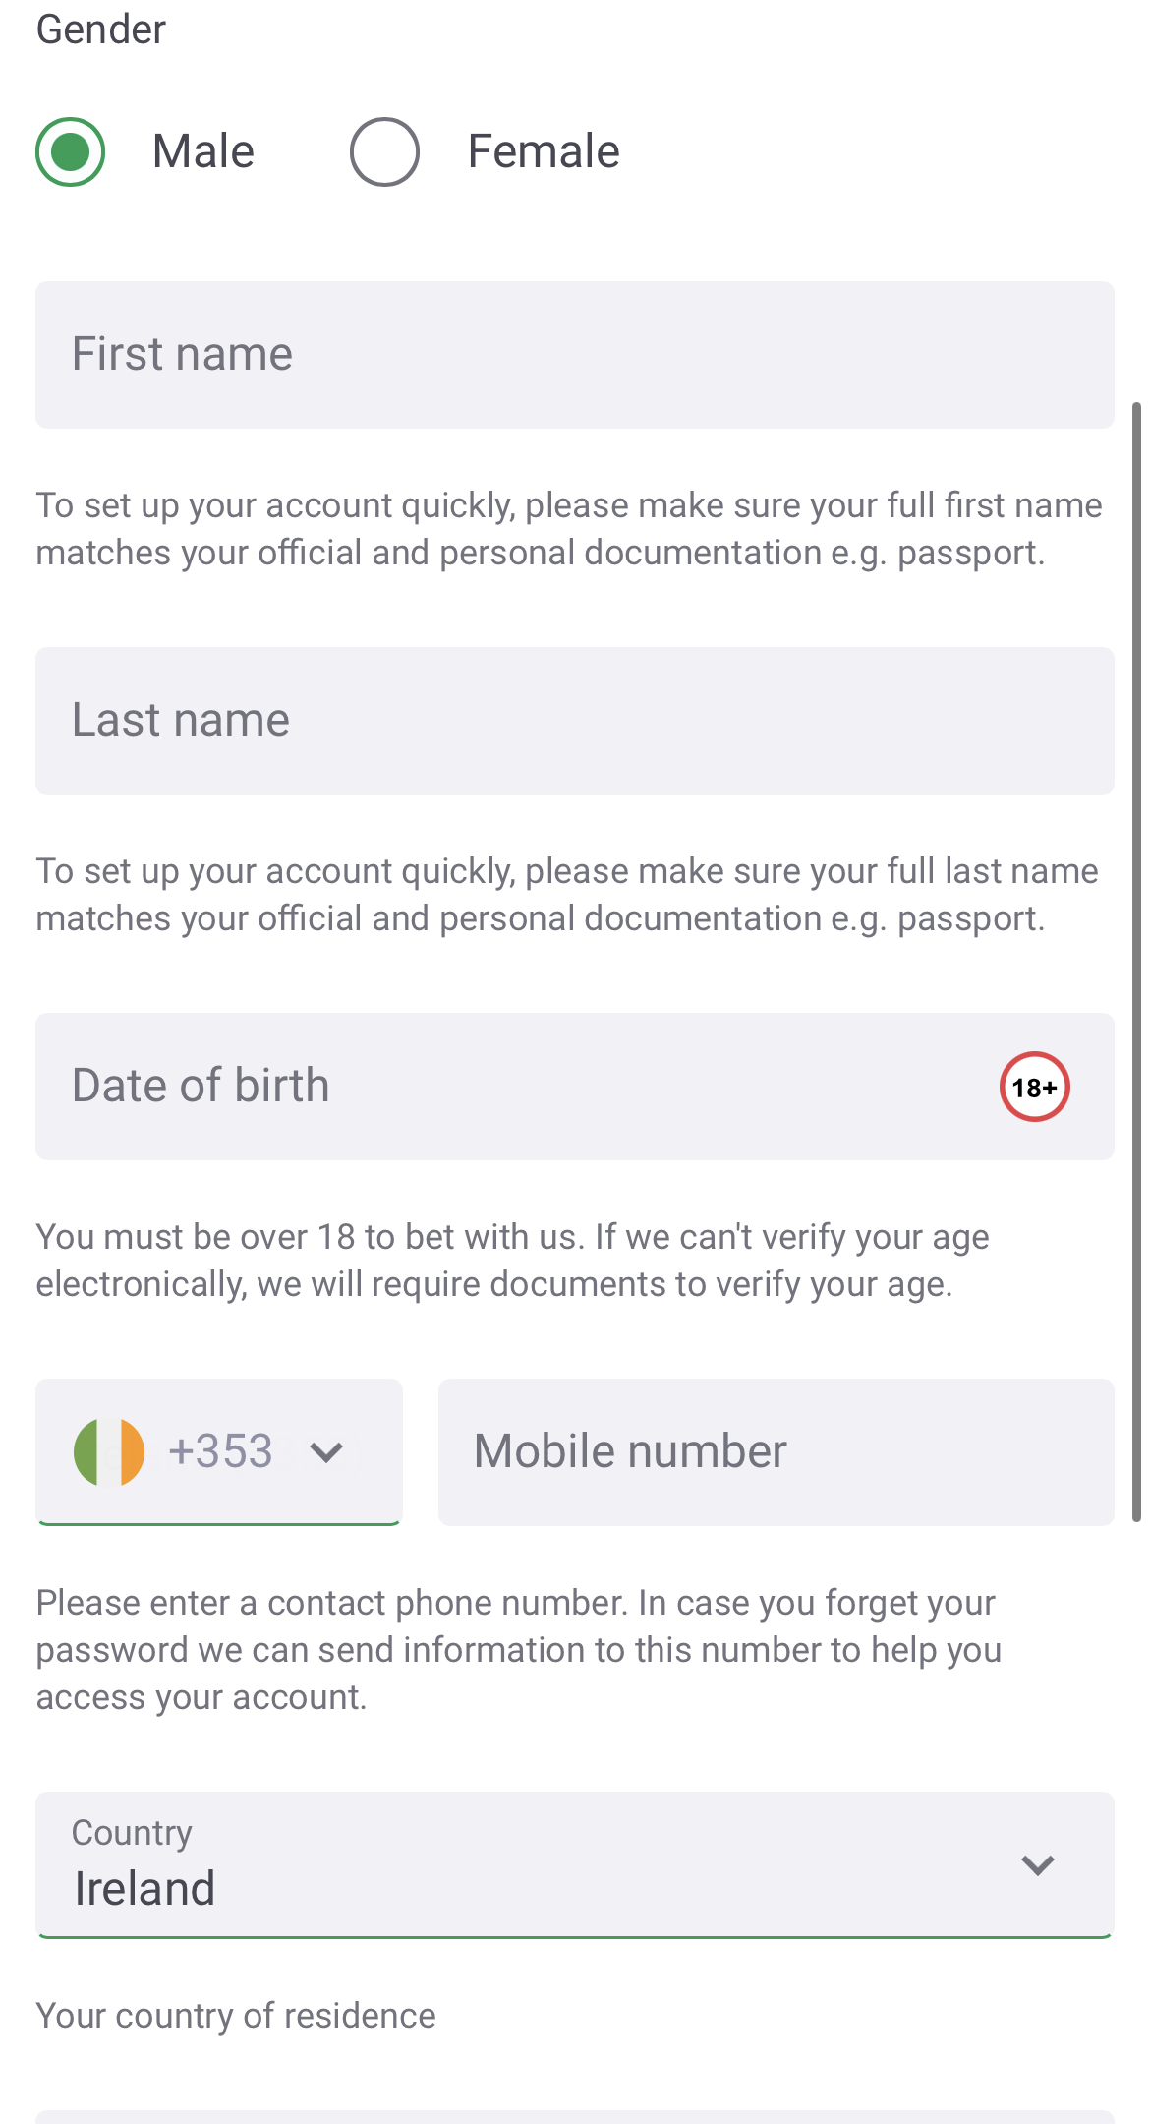1150x2124 pixels.
Task: Focus the First name input field
Action: (574, 355)
